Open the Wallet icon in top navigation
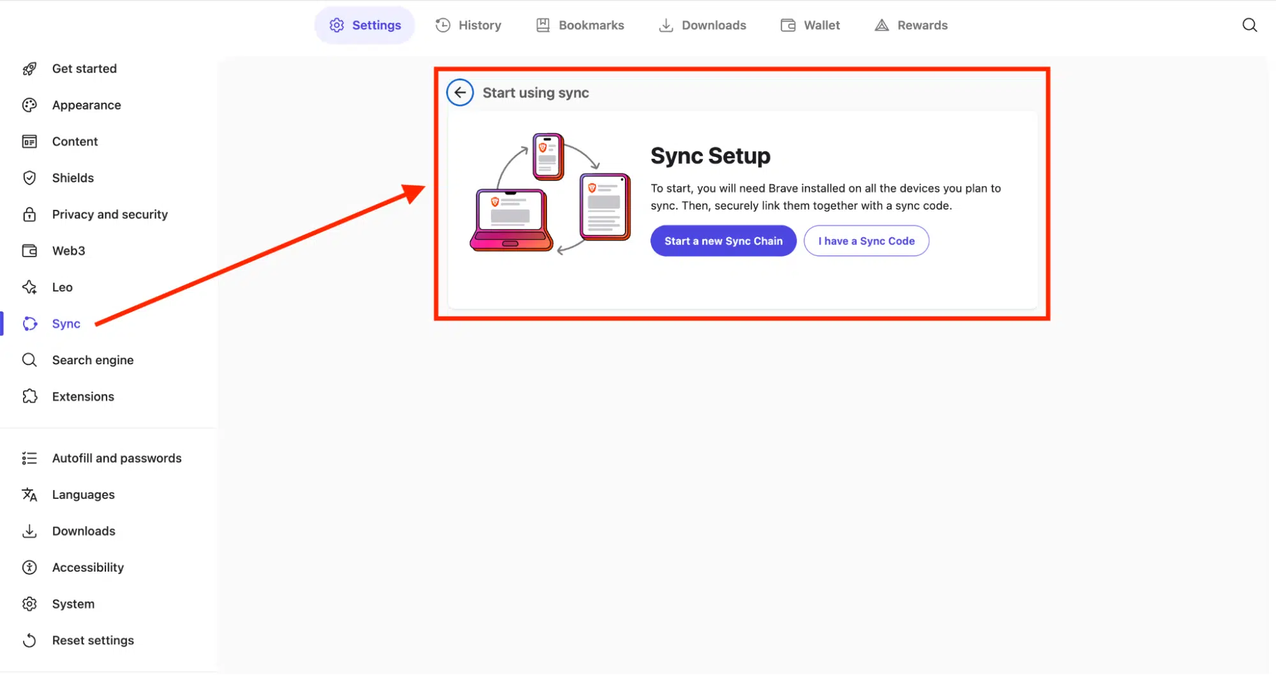The width and height of the screenshot is (1276, 675). (x=786, y=25)
